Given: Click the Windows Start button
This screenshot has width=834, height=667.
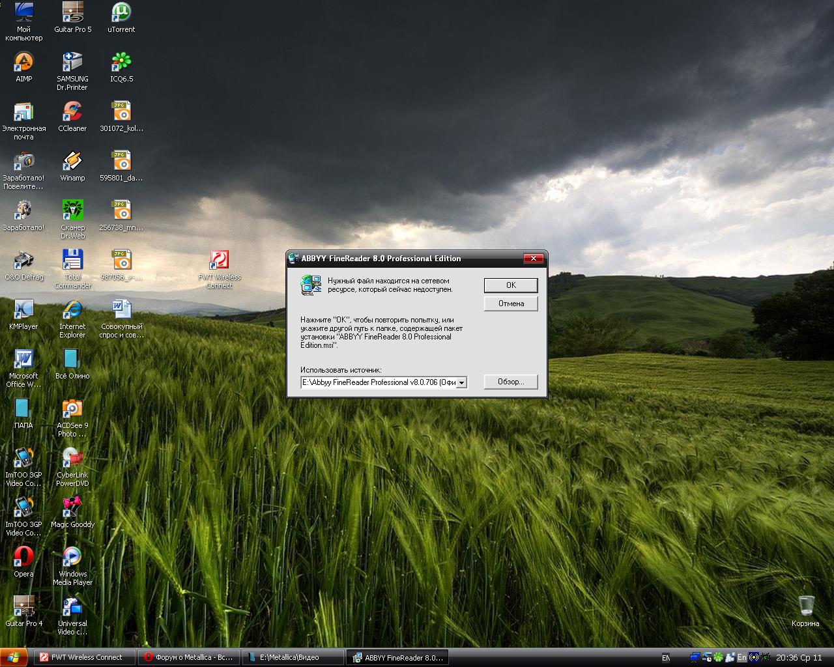Looking at the screenshot, I should (x=14, y=657).
